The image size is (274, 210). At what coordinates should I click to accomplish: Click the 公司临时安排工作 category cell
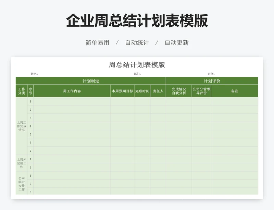[x=22, y=183]
